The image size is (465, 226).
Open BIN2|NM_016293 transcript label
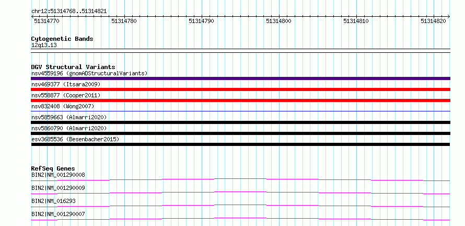tap(53, 201)
